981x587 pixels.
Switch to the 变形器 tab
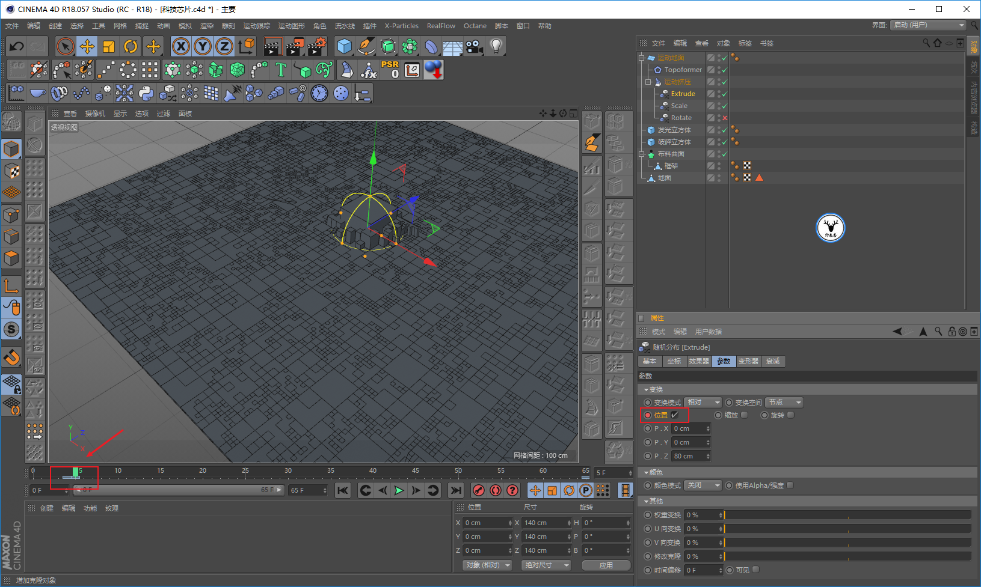(x=748, y=361)
